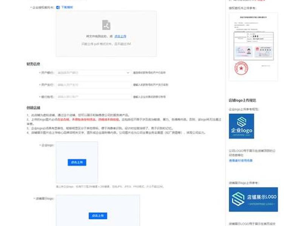Viewport: 302px width, 226px height.
Task: Click the 创建店铺 section heading
Action: [x=33, y=108]
